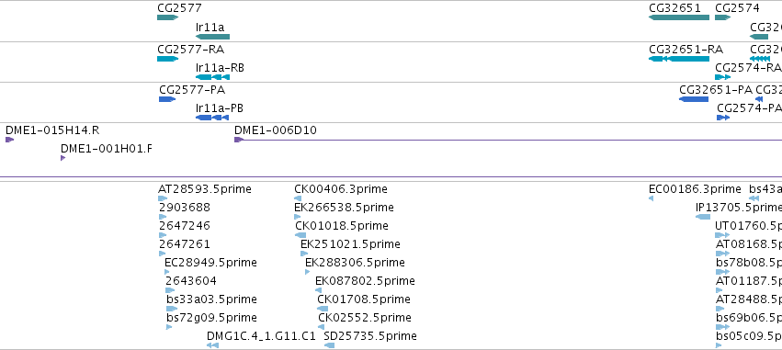Select the DME1-015H14.R marker arrow

point(9,140)
